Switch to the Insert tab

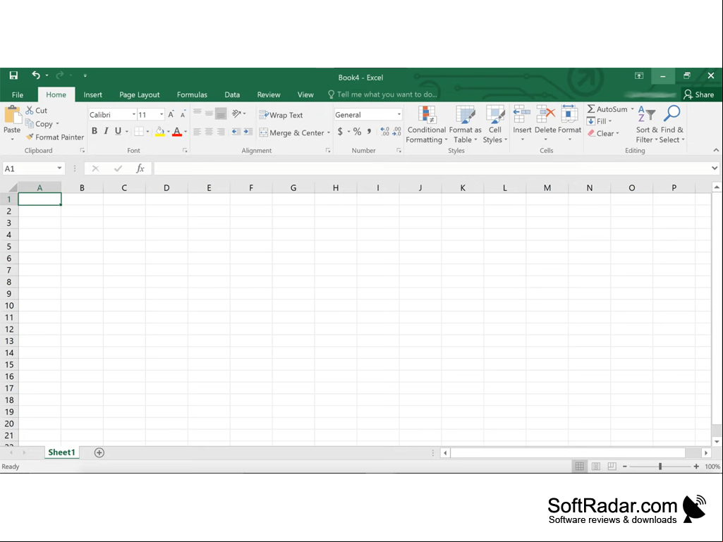click(x=92, y=94)
